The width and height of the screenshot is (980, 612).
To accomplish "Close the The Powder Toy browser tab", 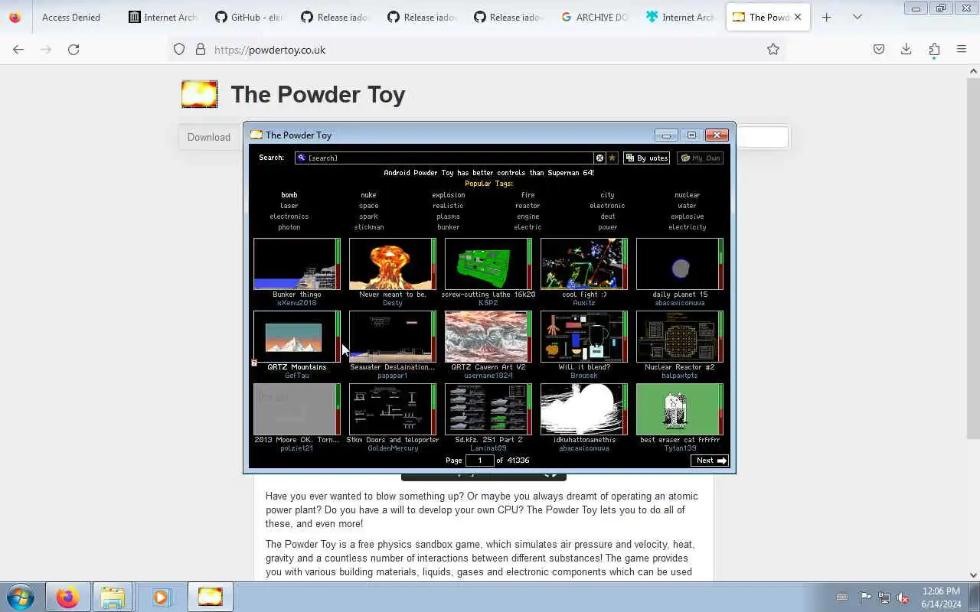I will (x=798, y=17).
